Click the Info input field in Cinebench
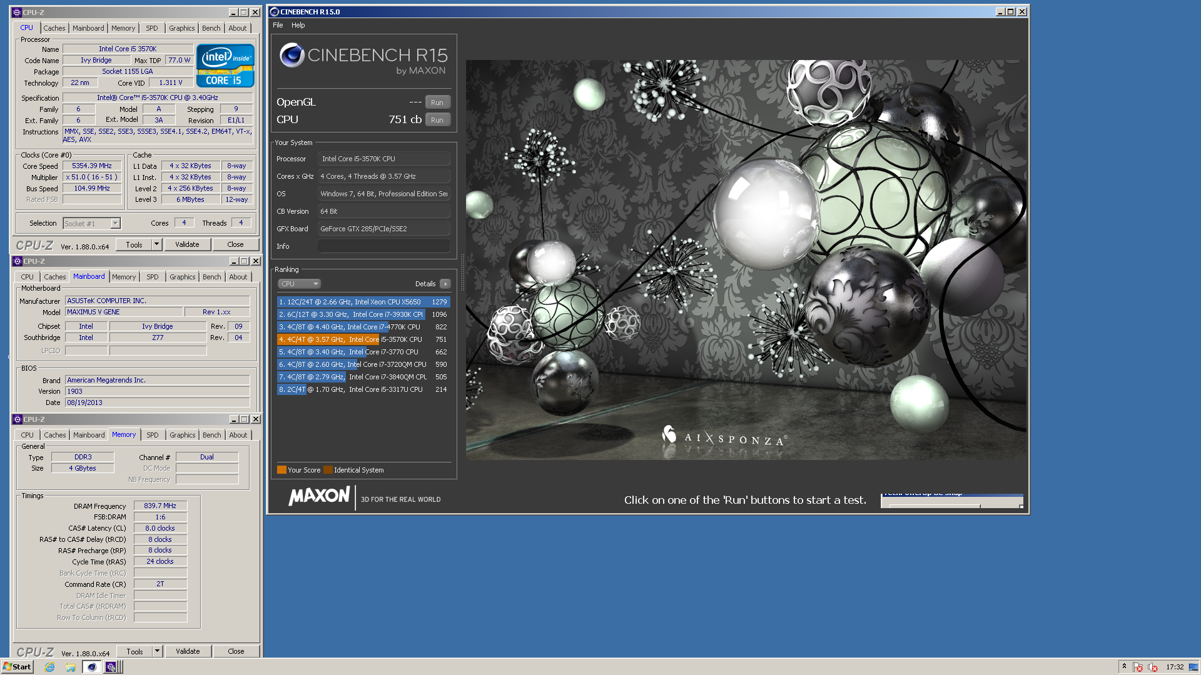The width and height of the screenshot is (1201, 675). coord(384,246)
